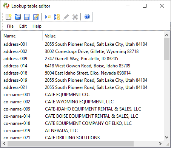Click the grey X delete entry icon
The height and width of the screenshot is (148, 171).
(75, 17)
